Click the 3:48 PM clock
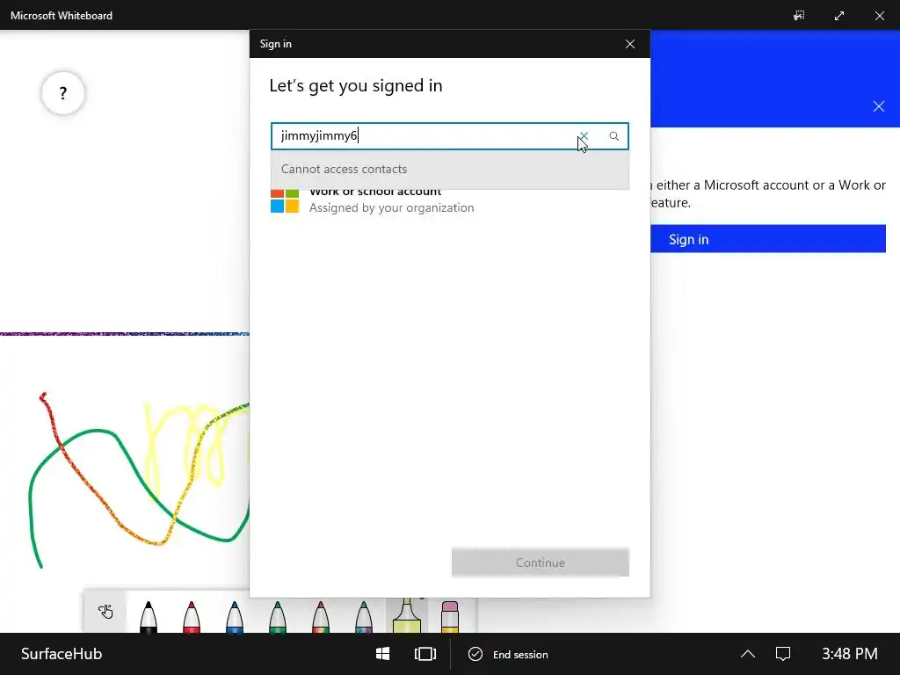Image resolution: width=900 pixels, height=675 pixels. tap(850, 654)
